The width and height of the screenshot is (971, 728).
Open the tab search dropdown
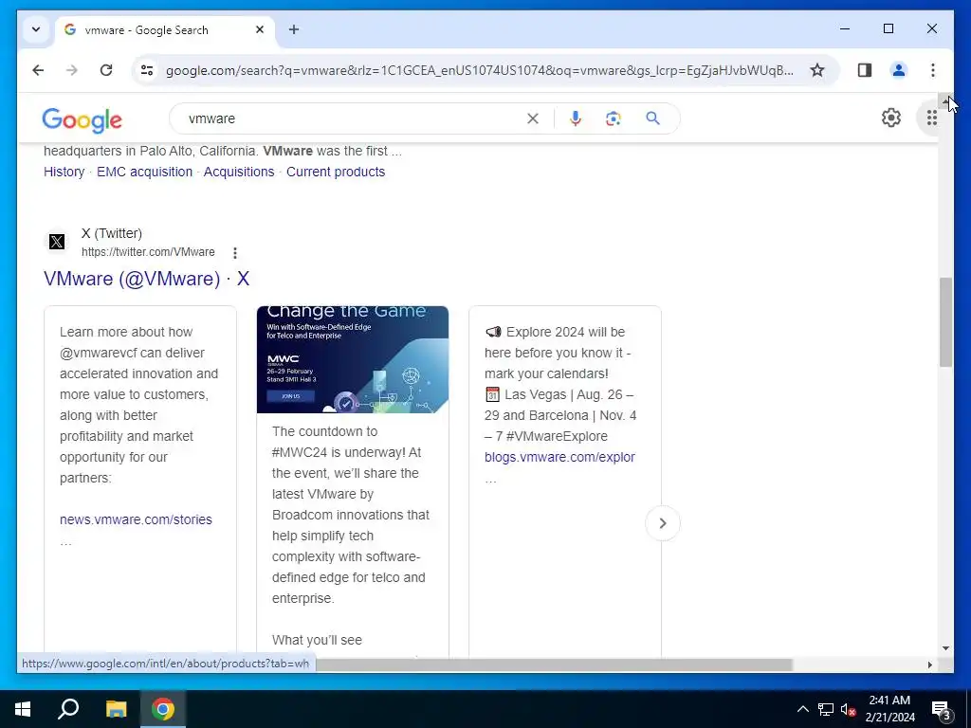click(x=36, y=29)
